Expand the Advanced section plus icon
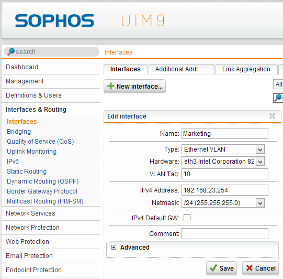 (114, 248)
